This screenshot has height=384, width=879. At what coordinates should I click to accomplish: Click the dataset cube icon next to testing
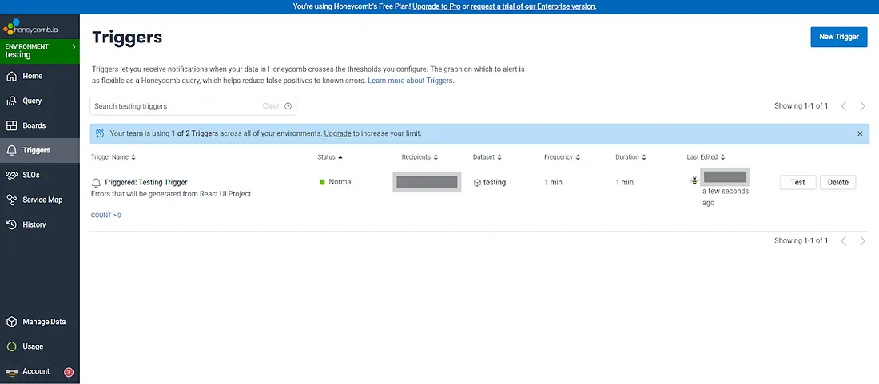(x=477, y=183)
